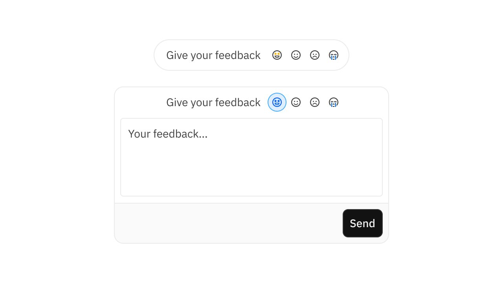Select the smiling face in the top widget
Screen dimensions: 503x283
(x=296, y=55)
